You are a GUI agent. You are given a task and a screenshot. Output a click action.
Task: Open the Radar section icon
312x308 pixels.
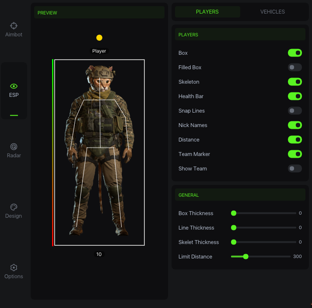(x=14, y=147)
